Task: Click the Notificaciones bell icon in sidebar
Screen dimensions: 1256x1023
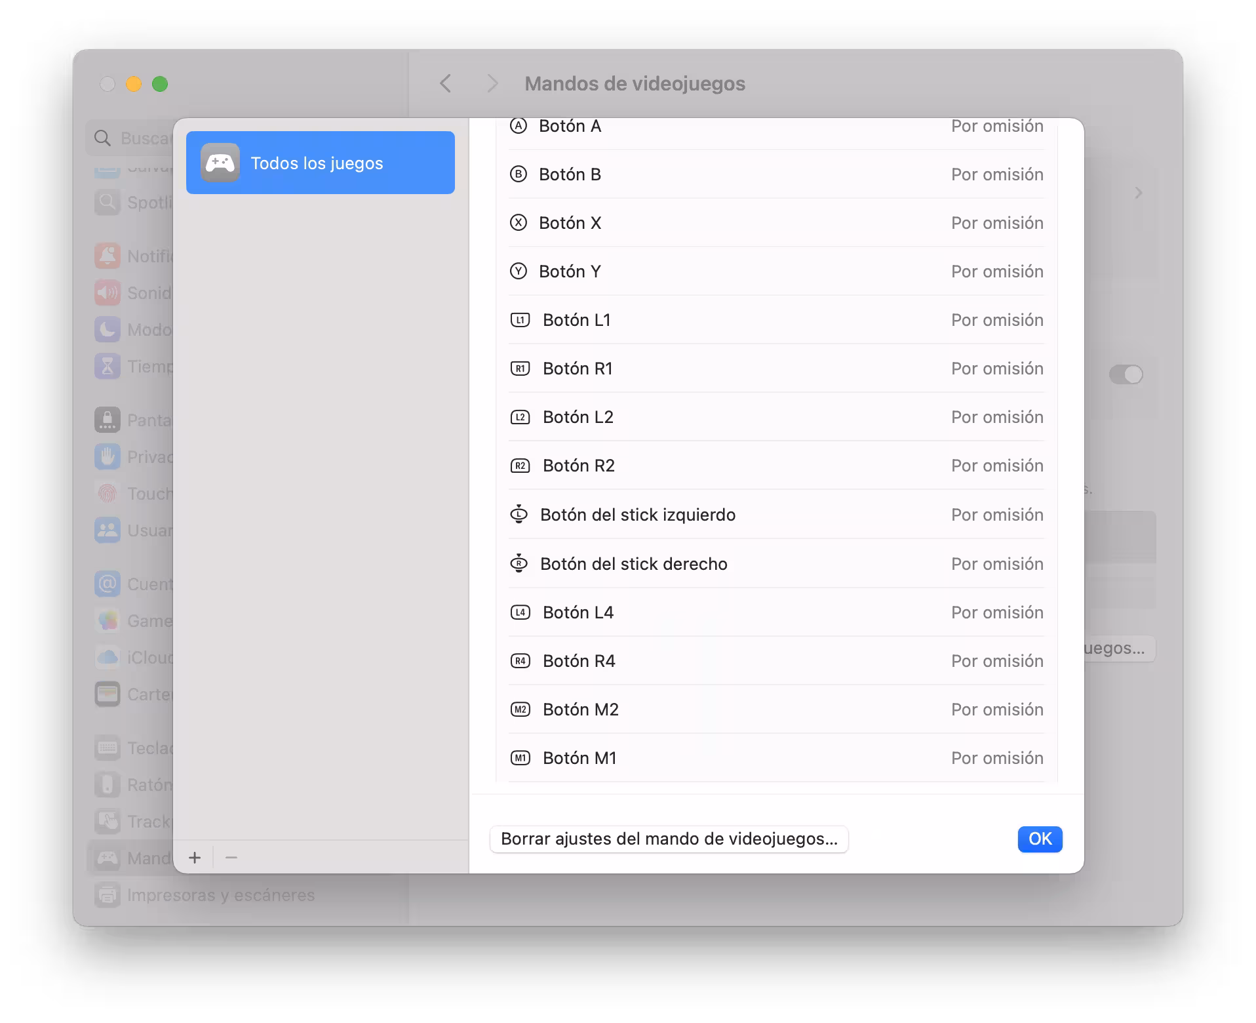Action: tap(108, 256)
